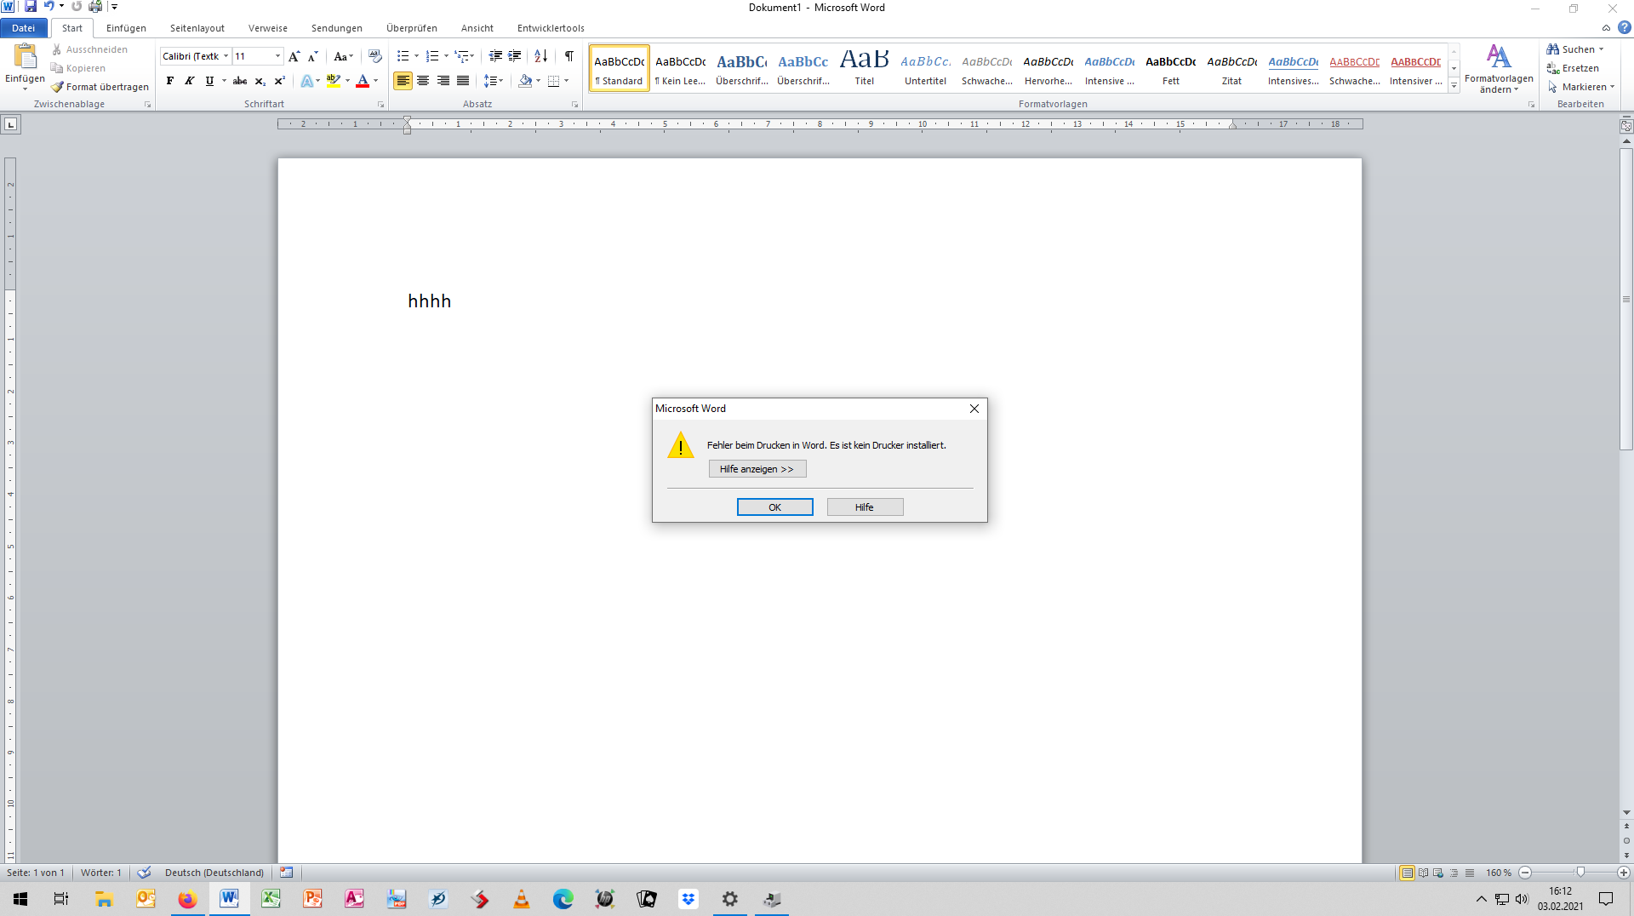The height and width of the screenshot is (916, 1634).
Task: Sort text with the A-Z icon
Action: click(541, 56)
